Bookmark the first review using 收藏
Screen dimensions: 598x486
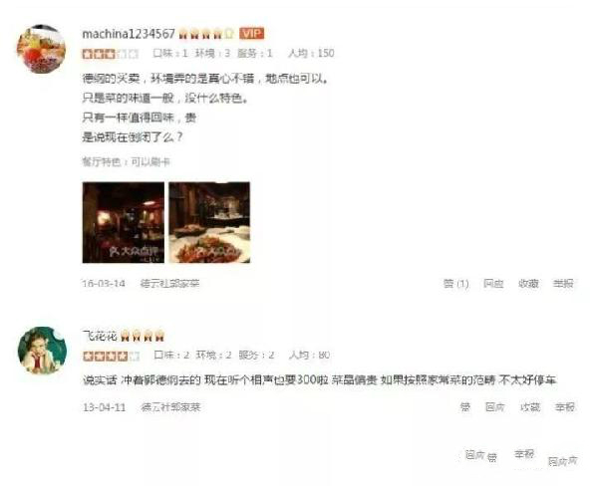(528, 284)
